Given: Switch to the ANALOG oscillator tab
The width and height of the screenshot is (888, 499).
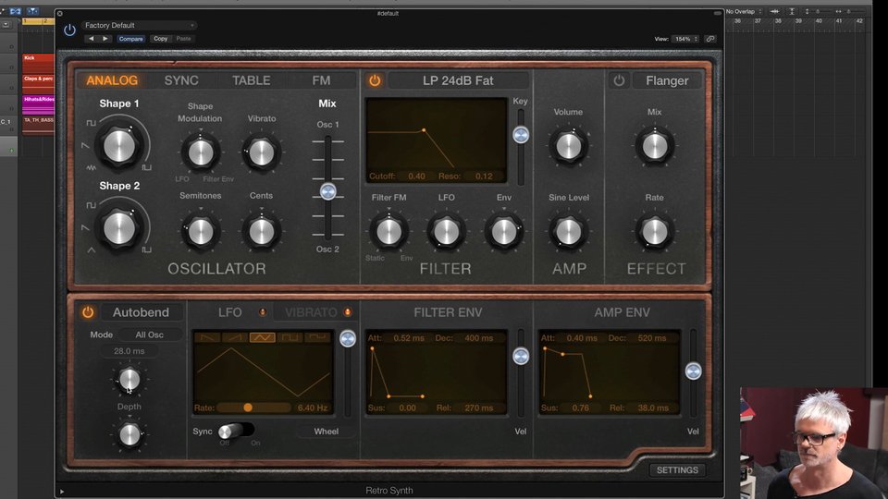Looking at the screenshot, I should tap(112, 80).
